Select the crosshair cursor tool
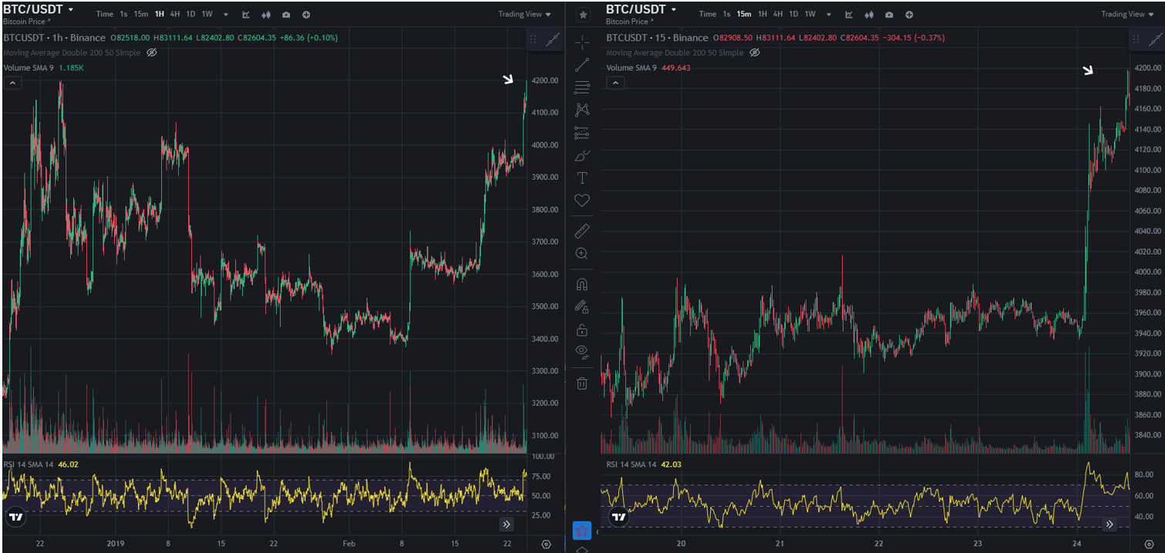1165x553 pixels. (x=582, y=42)
